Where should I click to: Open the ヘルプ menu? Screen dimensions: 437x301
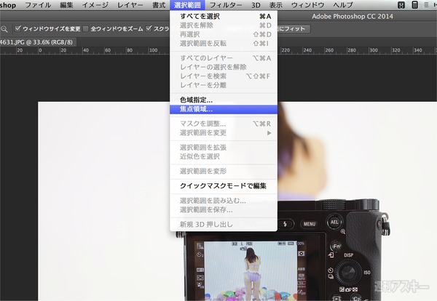click(342, 5)
